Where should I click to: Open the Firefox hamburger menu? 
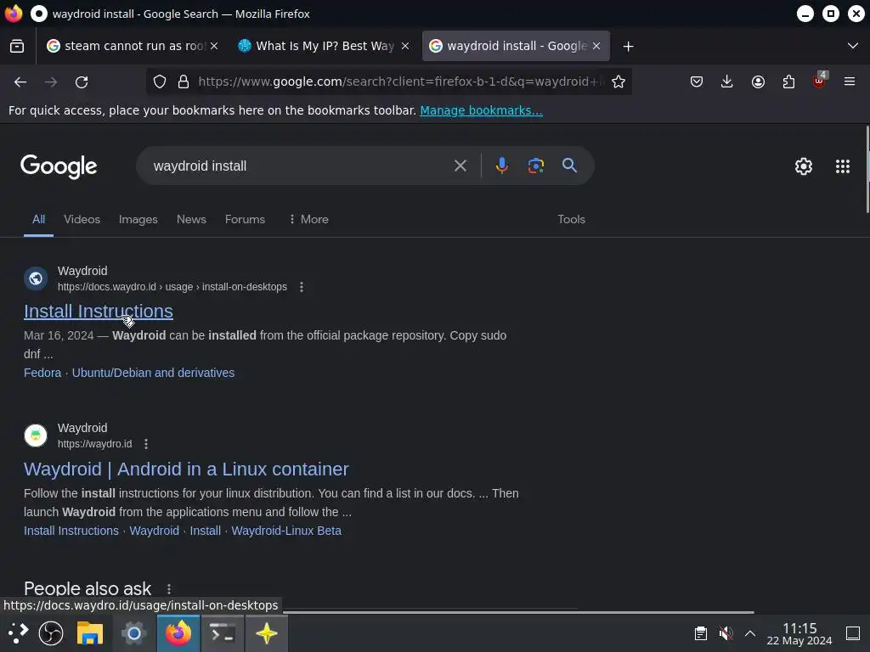point(850,82)
